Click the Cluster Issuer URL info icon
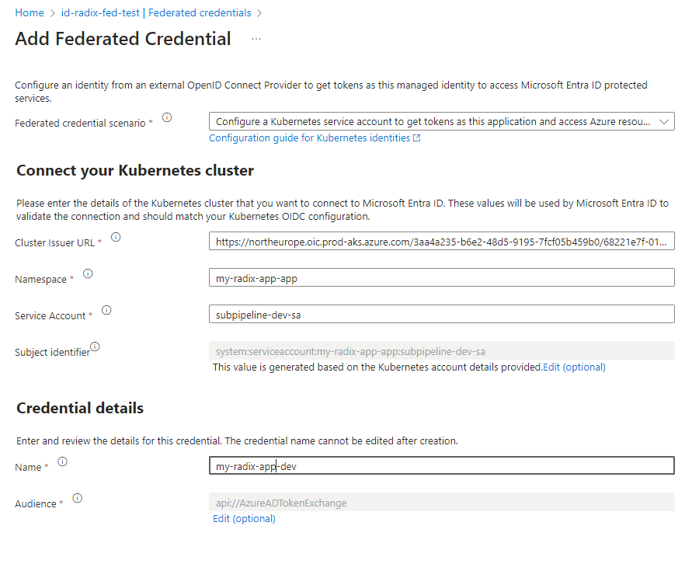 coord(116,238)
